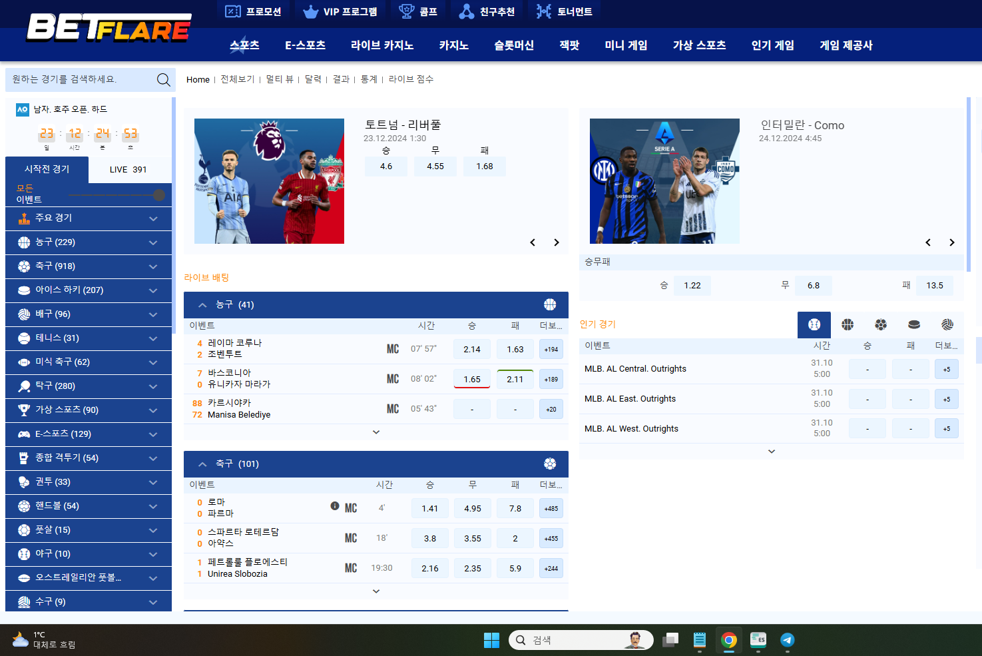Open Telegram from taskbar
982x656 pixels.
pyautogui.click(x=788, y=640)
